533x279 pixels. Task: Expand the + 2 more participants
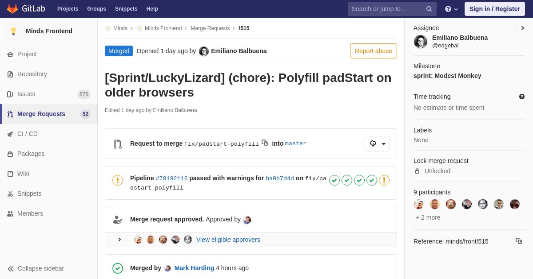tap(428, 217)
